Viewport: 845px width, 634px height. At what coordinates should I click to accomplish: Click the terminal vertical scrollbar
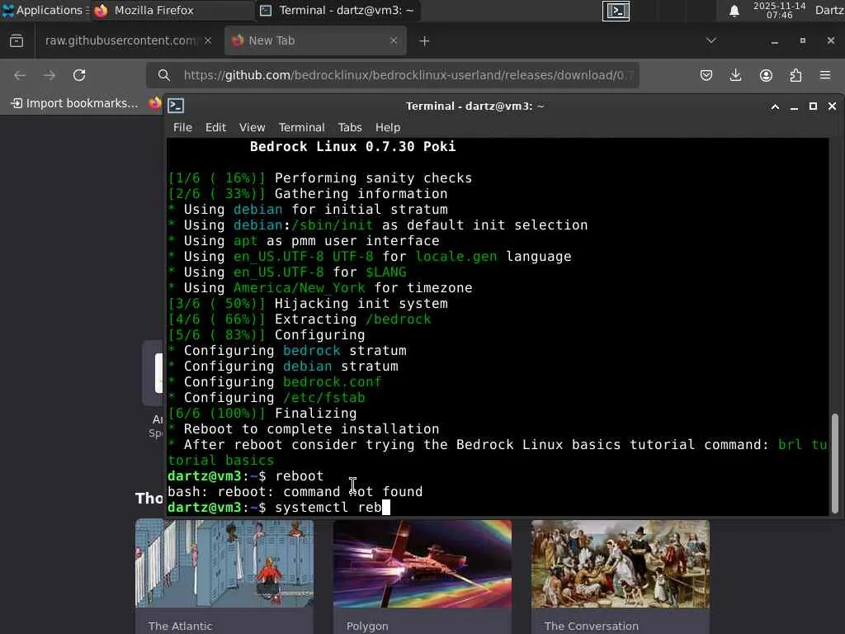point(835,463)
